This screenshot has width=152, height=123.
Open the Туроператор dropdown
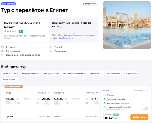(96, 73)
